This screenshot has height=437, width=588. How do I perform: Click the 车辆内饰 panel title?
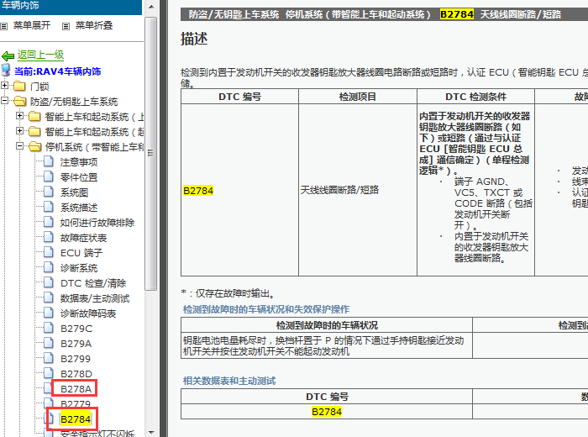[x=20, y=5]
